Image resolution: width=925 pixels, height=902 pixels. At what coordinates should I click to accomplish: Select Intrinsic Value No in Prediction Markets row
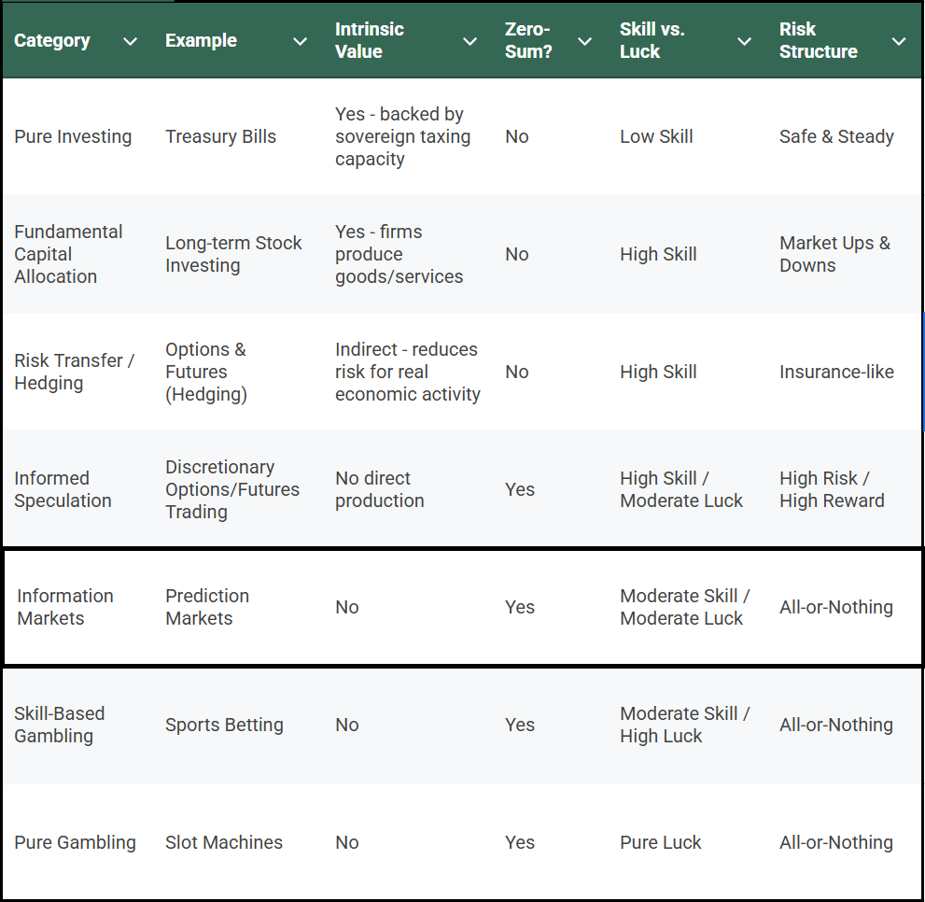[347, 606]
